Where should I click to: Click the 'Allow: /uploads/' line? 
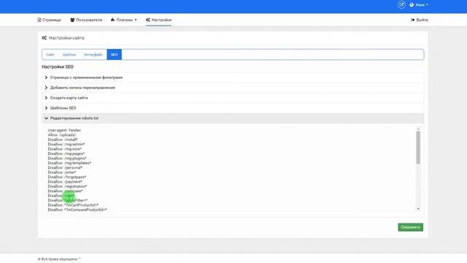(x=62, y=135)
